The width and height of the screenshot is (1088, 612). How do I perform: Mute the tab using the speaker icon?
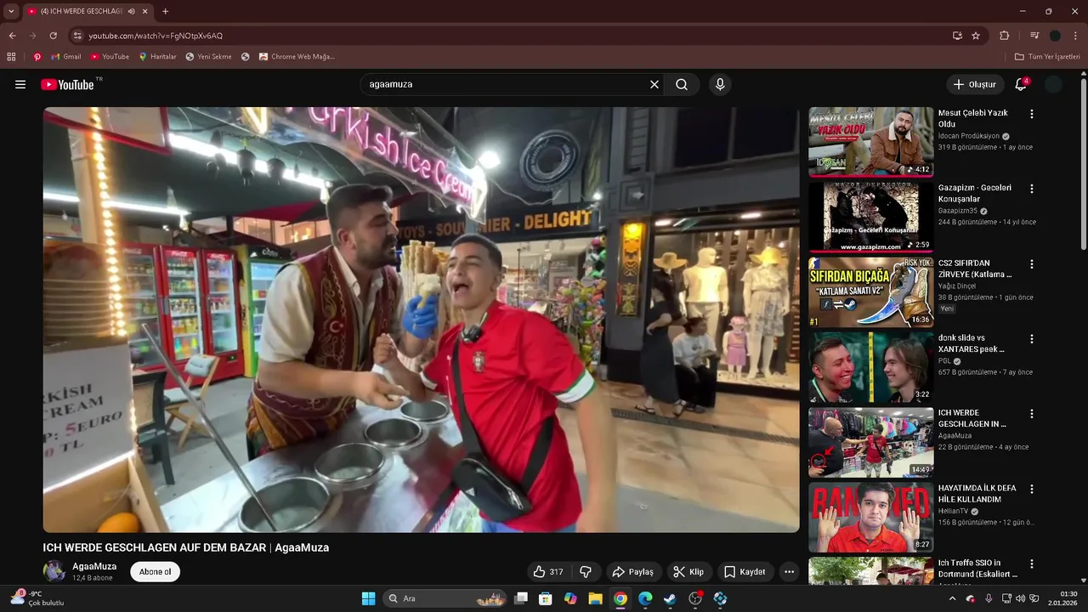pos(131,11)
